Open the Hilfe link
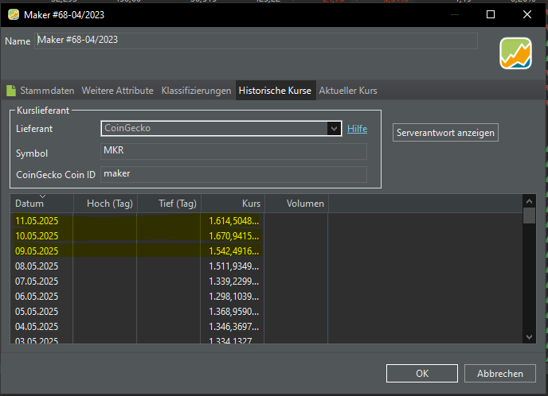548x396 pixels. tap(357, 129)
